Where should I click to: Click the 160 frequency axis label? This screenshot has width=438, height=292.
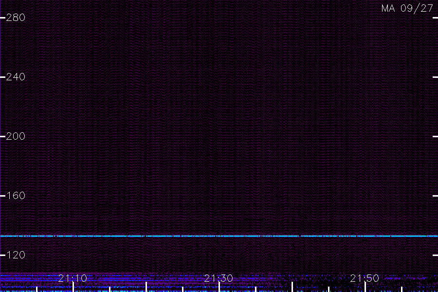click(16, 196)
